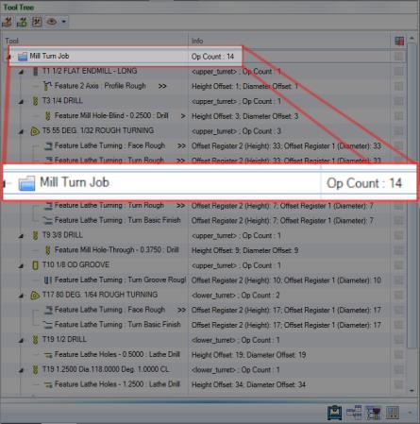
Task: Click the green tool icon in the toolbar
Action: tap(22, 22)
